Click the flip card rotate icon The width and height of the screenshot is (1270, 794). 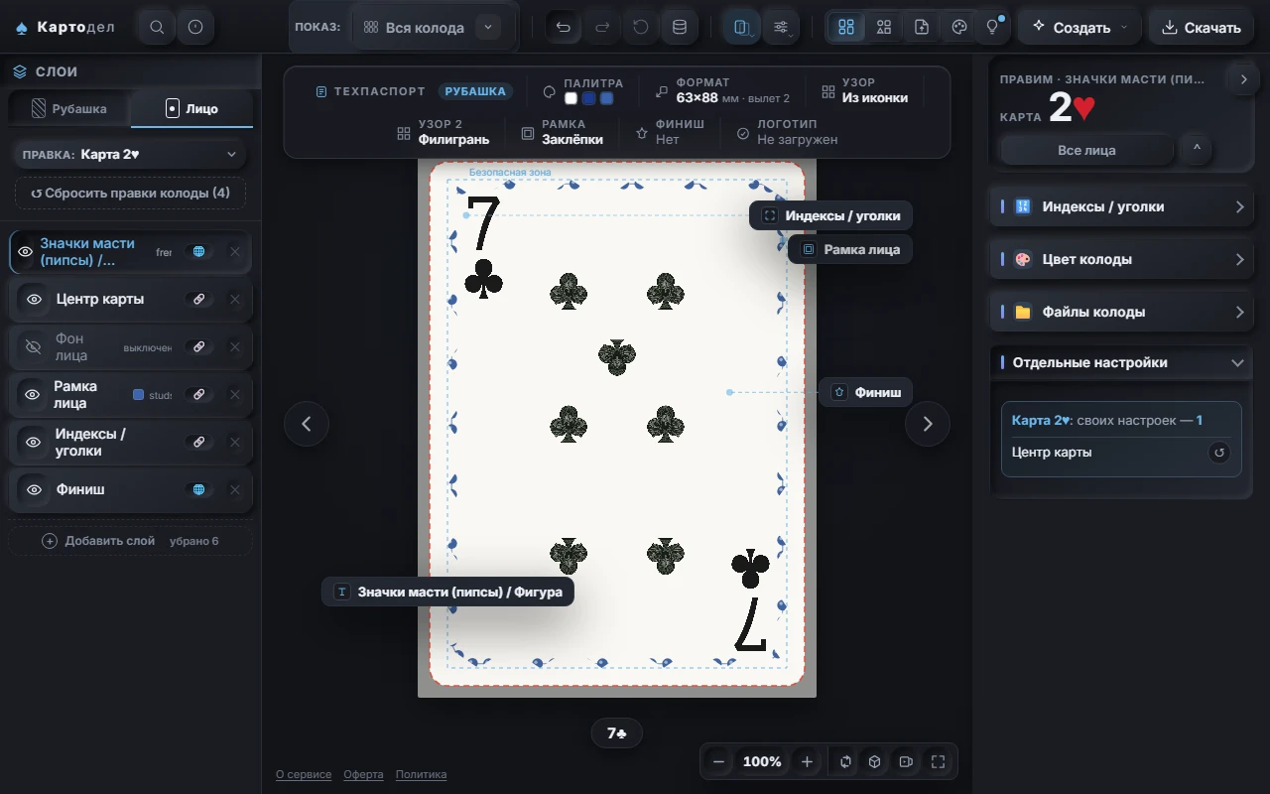pyautogui.click(x=845, y=761)
